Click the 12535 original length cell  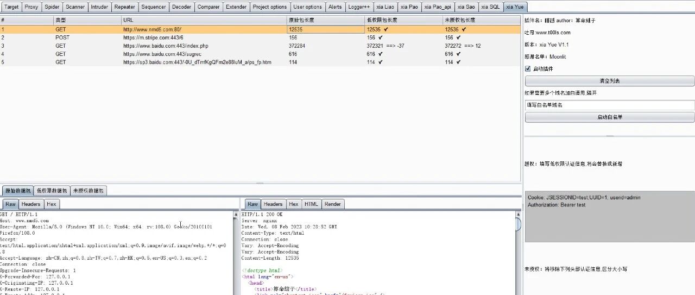tap(326, 29)
